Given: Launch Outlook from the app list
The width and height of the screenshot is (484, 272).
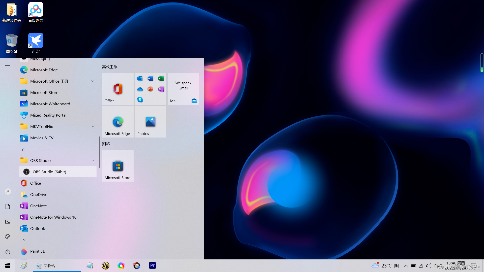Looking at the screenshot, I should pos(57,228).
